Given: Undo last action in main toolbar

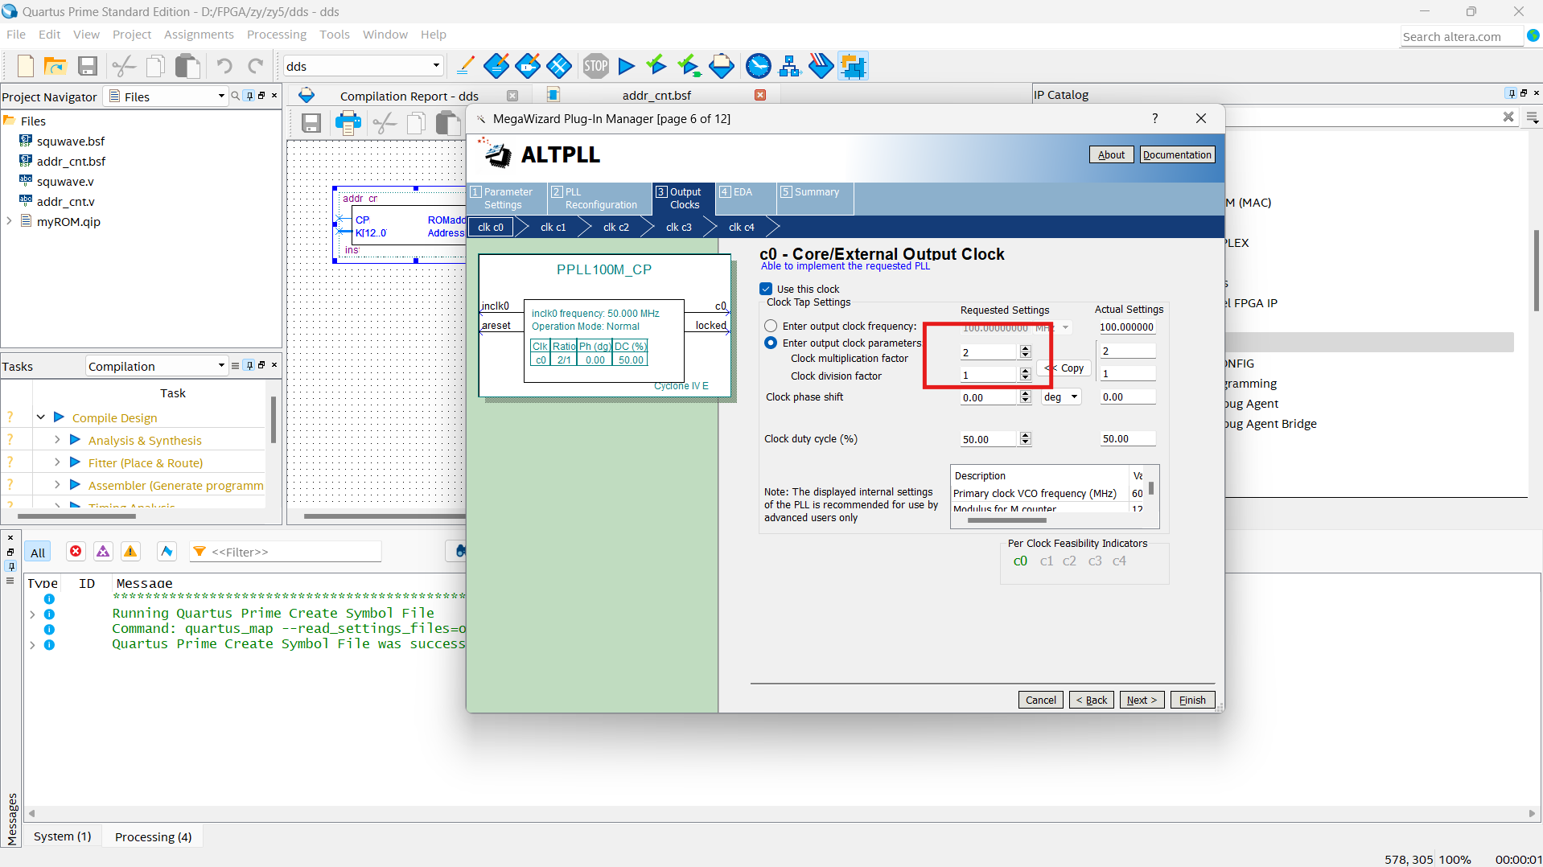Looking at the screenshot, I should pyautogui.click(x=224, y=66).
